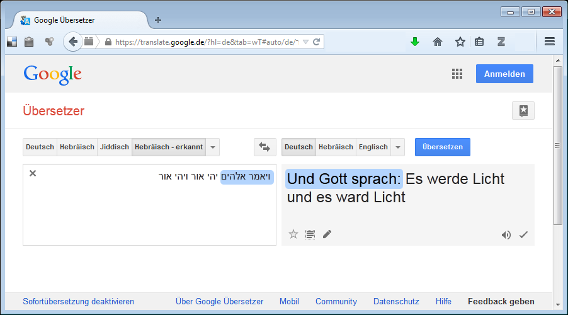Screen dimensions: 568x315
Task: Open URL bar history dropdown arrow
Action: (305, 42)
